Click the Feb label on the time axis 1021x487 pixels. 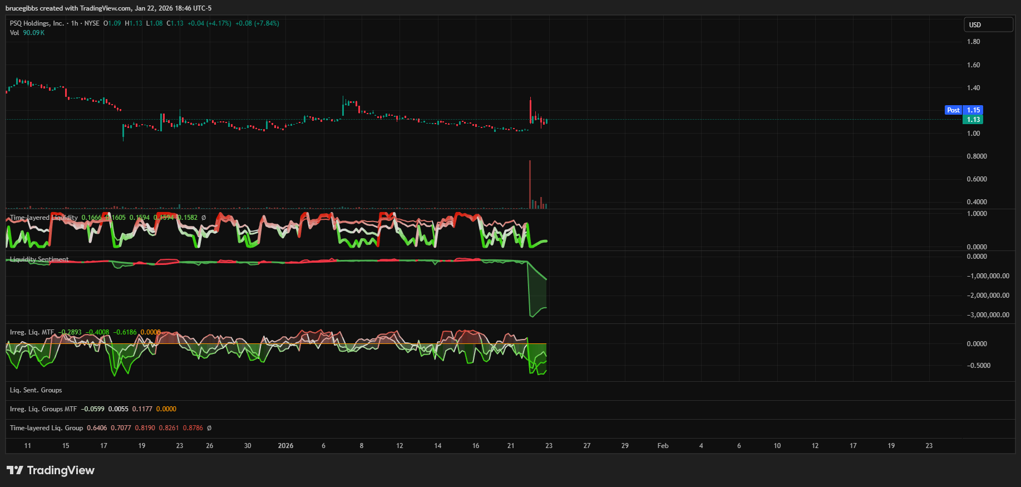663,446
